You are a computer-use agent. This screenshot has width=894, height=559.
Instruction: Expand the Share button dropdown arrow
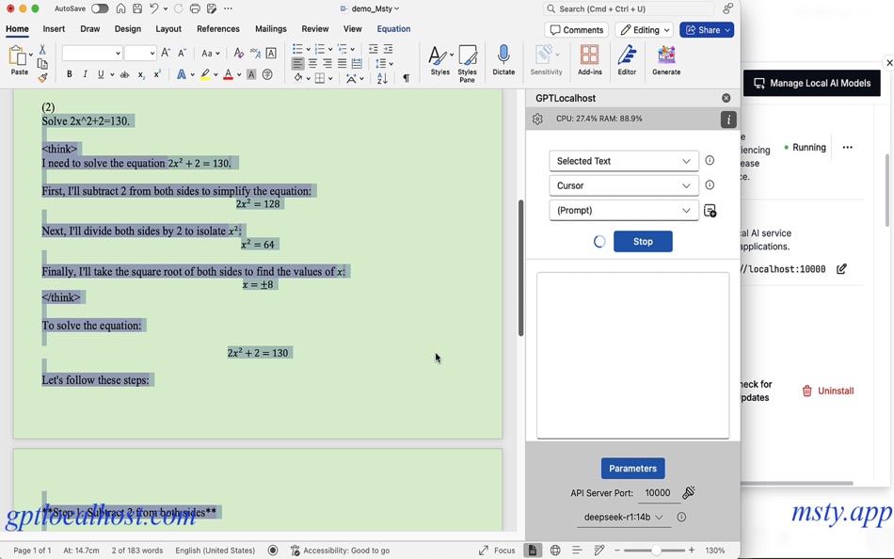pyautogui.click(x=727, y=30)
